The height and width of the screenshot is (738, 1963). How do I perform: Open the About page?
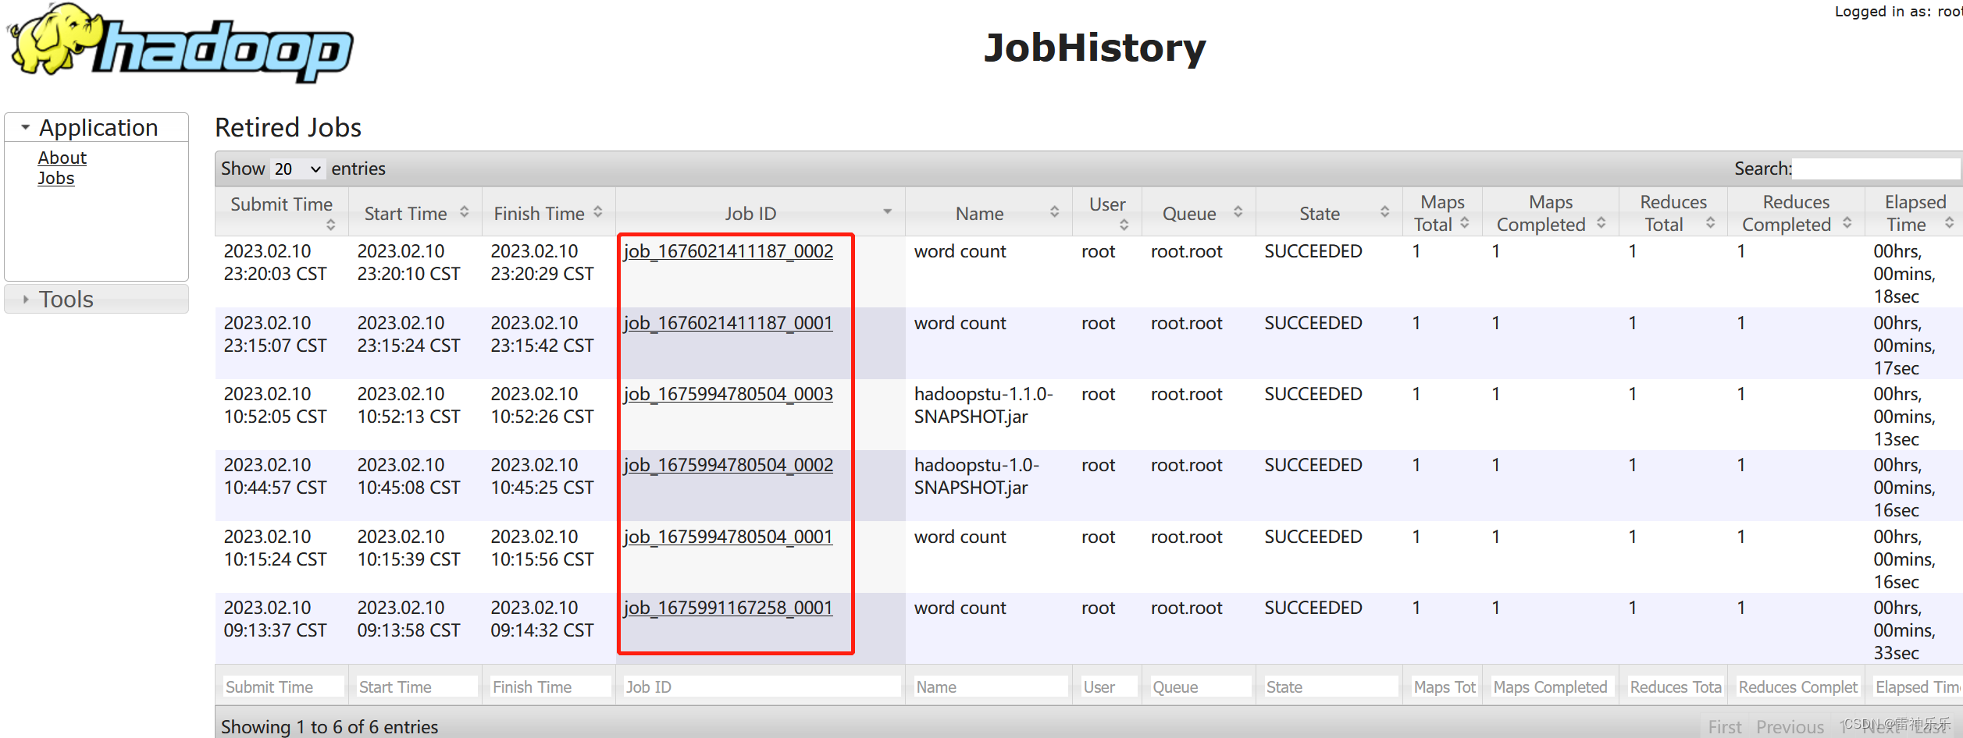click(x=62, y=157)
